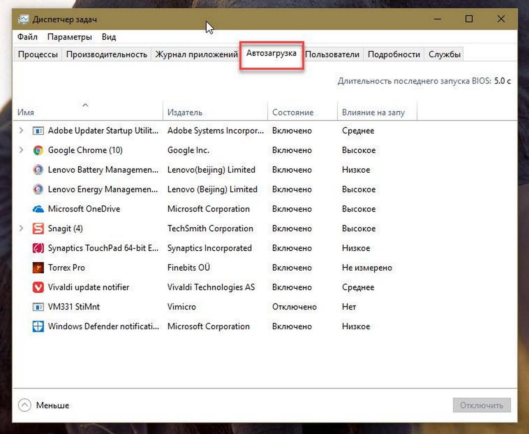Collapse view with the Меньше arrow icon

pyautogui.click(x=25, y=405)
